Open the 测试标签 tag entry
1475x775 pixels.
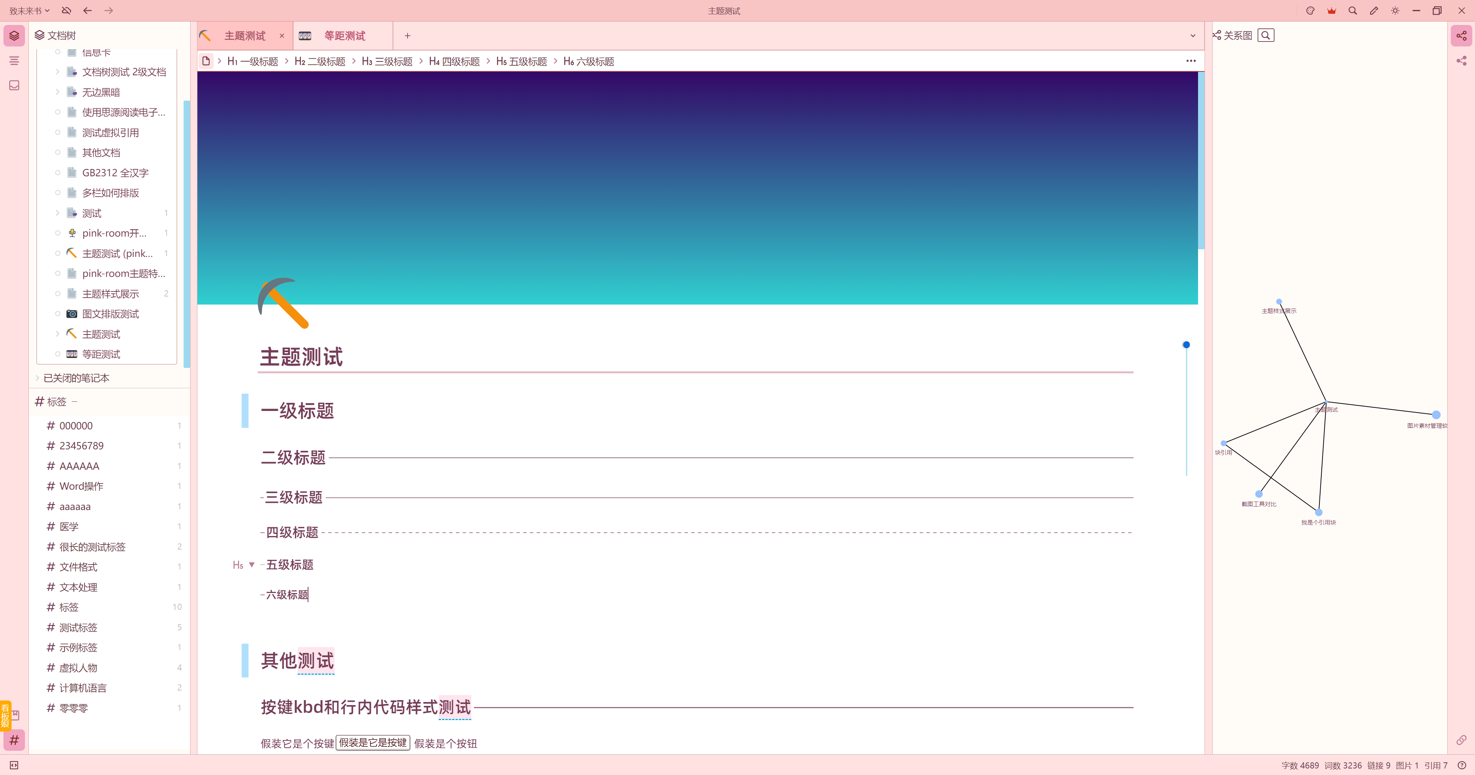(78, 627)
